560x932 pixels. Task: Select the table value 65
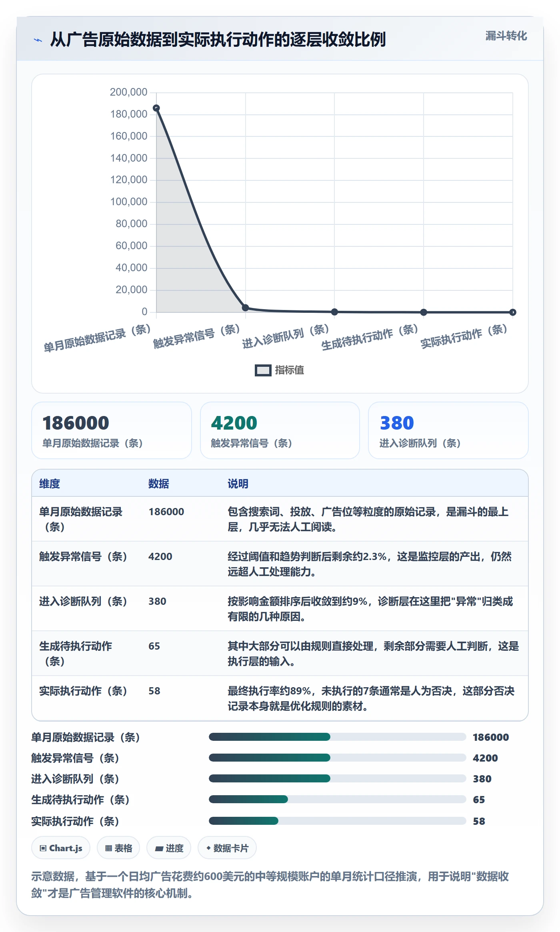point(154,646)
